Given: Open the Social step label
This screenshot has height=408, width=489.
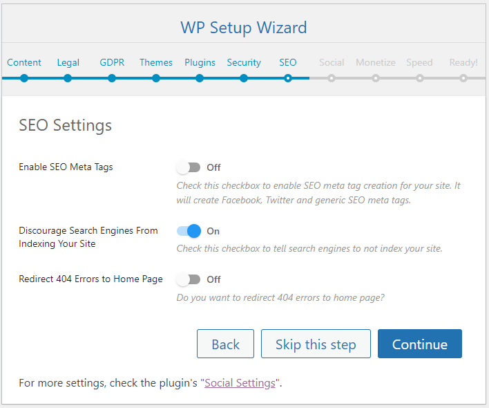Looking at the screenshot, I should click(x=332, y=62).
